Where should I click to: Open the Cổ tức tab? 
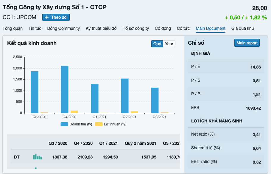183,28
